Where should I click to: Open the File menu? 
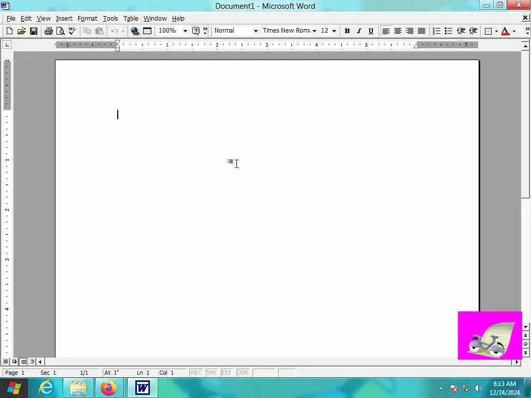coord(10,19)
